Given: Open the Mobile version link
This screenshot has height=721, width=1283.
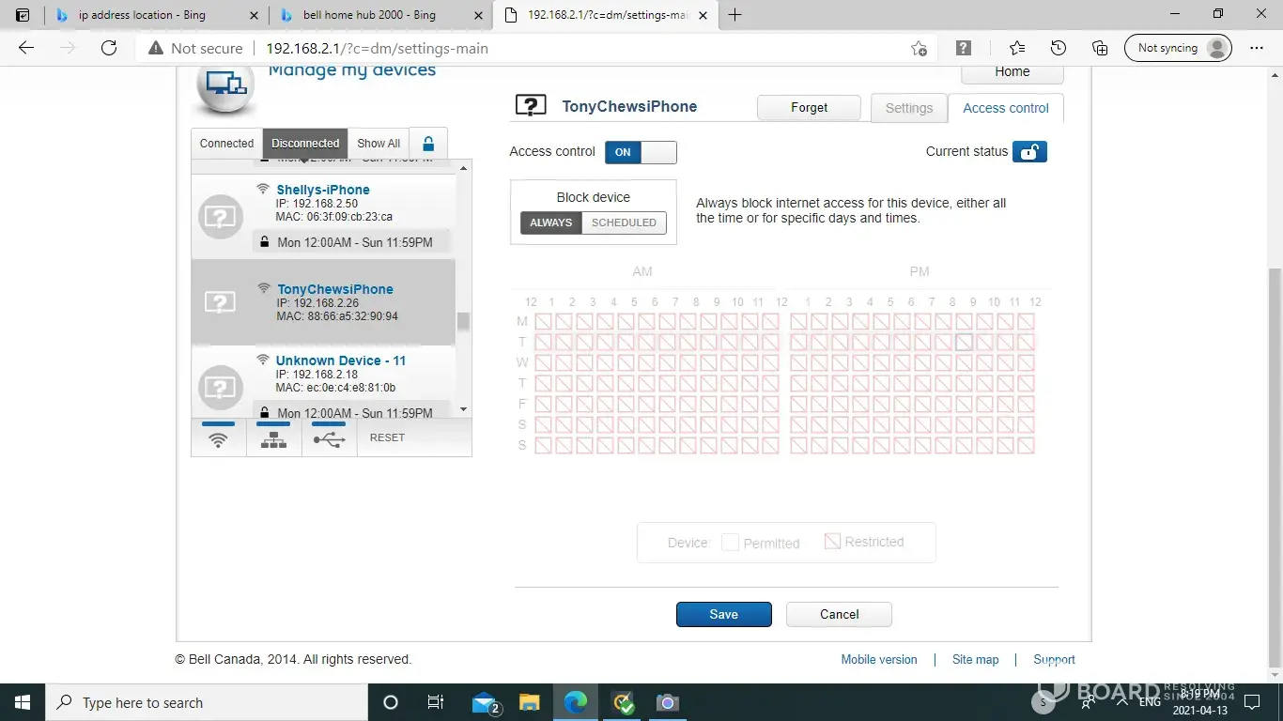Looking at the screenshot, I should 879,660.
